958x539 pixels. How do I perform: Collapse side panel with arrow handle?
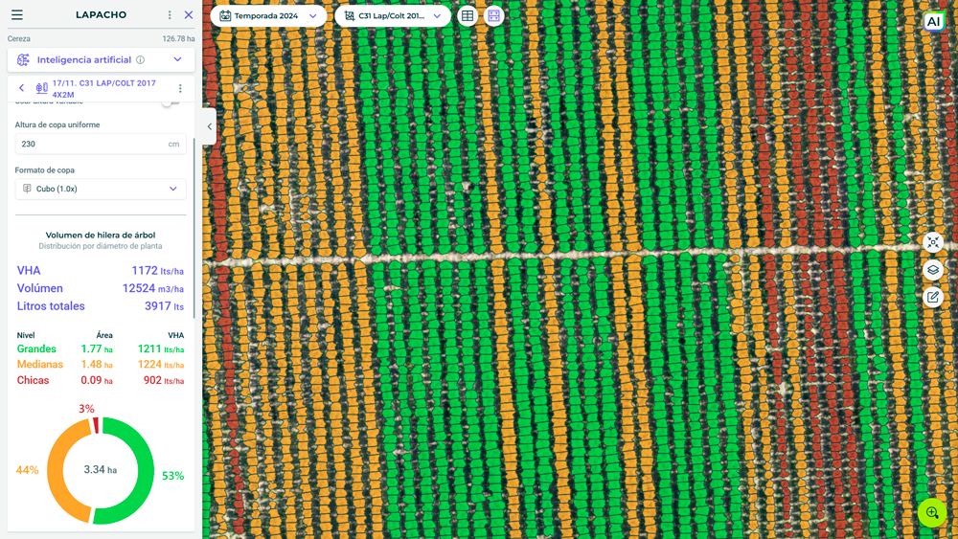(x=209, y=126)
